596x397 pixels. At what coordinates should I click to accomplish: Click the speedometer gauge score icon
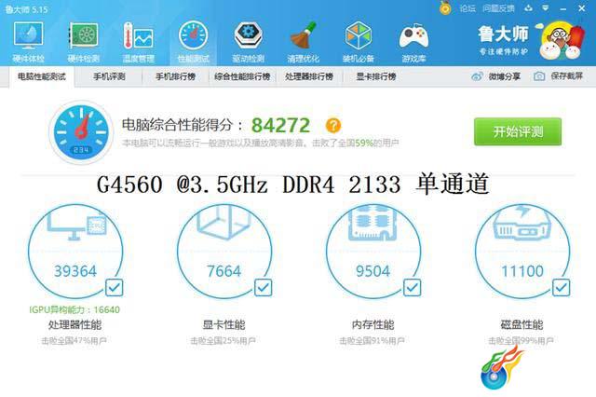click(81, 132)
